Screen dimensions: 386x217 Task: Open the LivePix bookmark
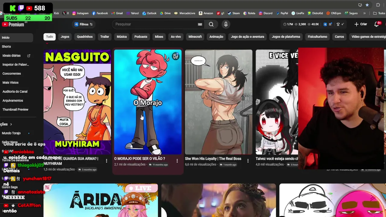[x=298, y=13]
